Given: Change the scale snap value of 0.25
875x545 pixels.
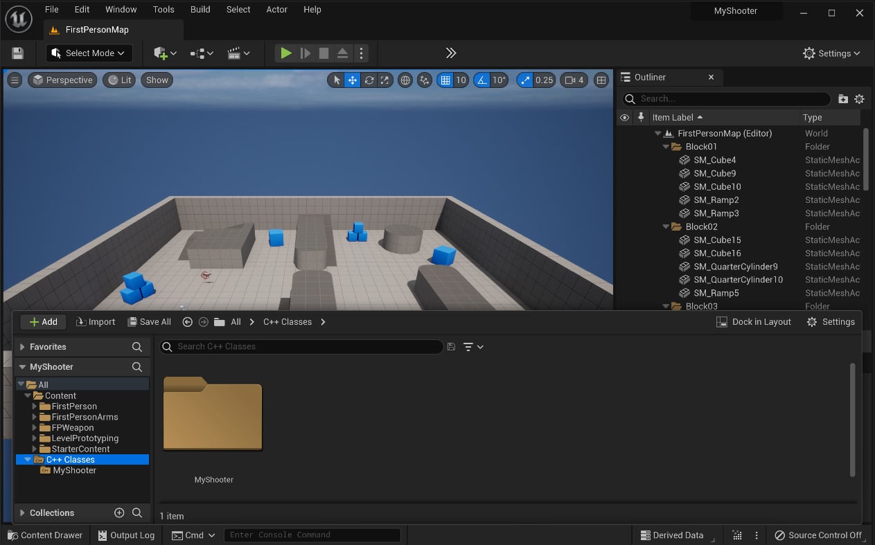Looking at the screenshot, I should pos(545,80).
